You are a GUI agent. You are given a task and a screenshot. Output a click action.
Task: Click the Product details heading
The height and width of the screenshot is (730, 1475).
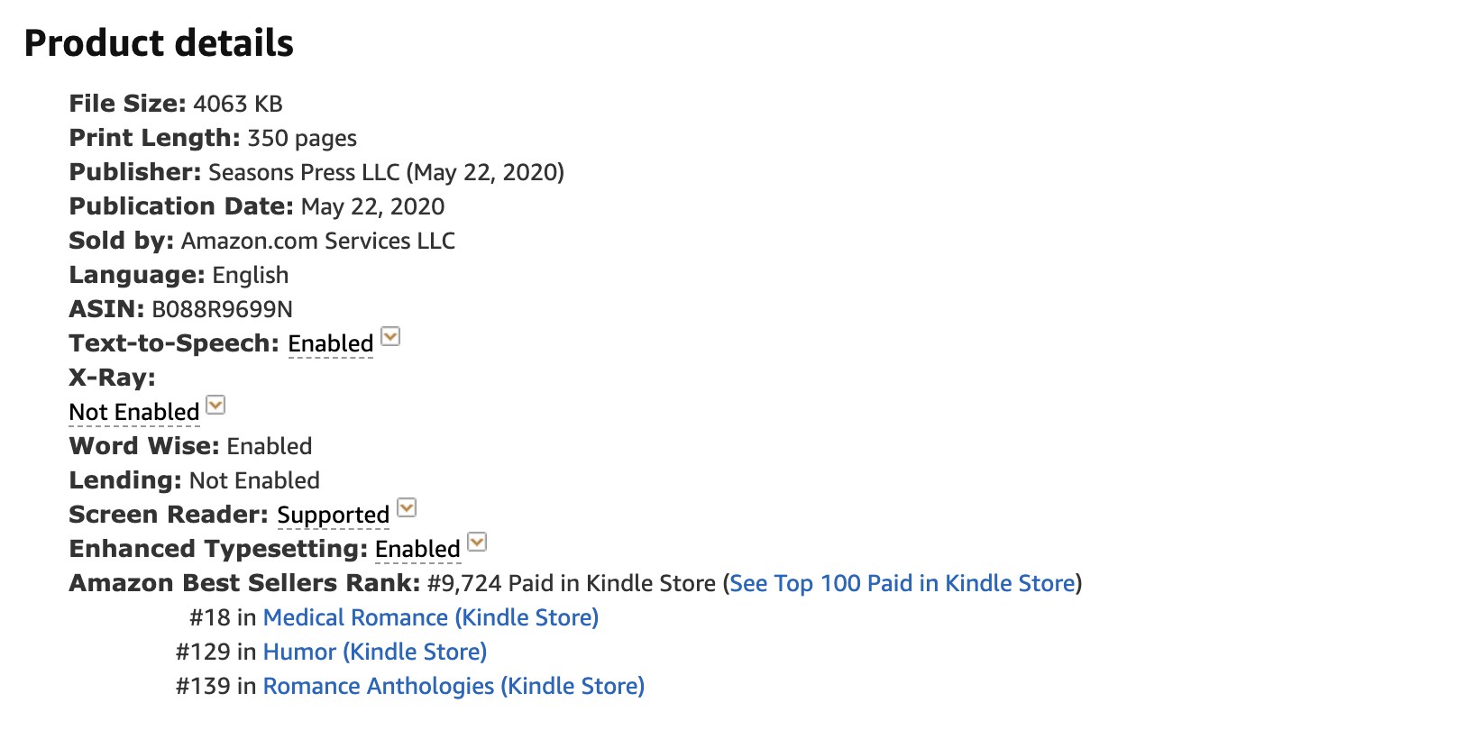coord(159,43)
